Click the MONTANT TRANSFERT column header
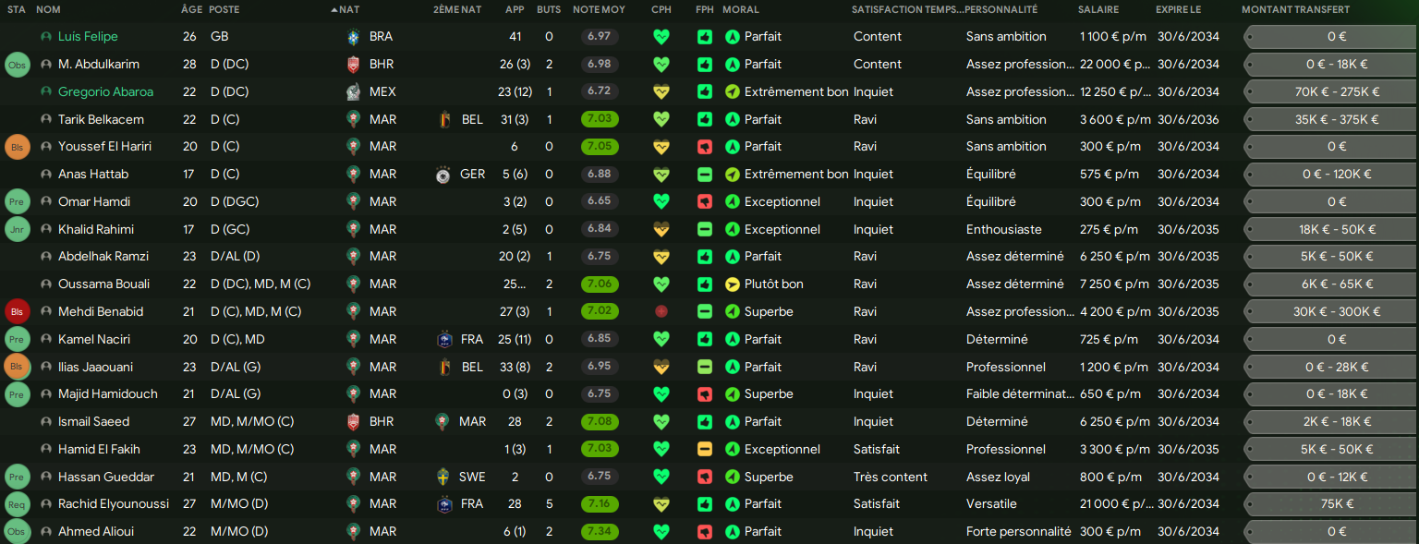Image resolution: width=1419 pixels, height=544 pixels. pyautogui.click(x=1295, y=10)
